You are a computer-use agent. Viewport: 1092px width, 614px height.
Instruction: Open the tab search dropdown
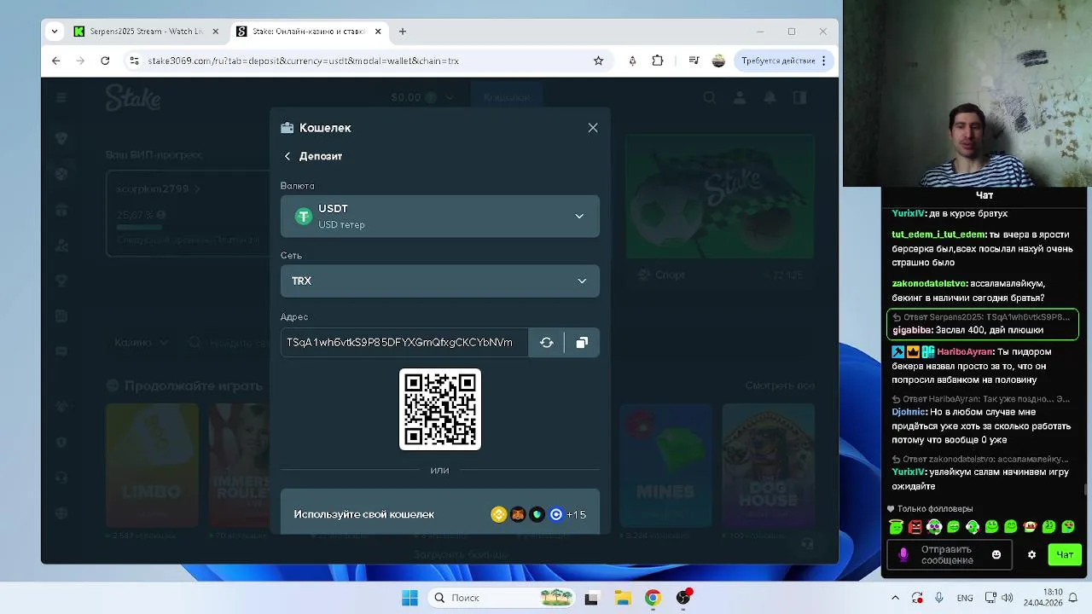pyautogui.click(x=55, y=32)
